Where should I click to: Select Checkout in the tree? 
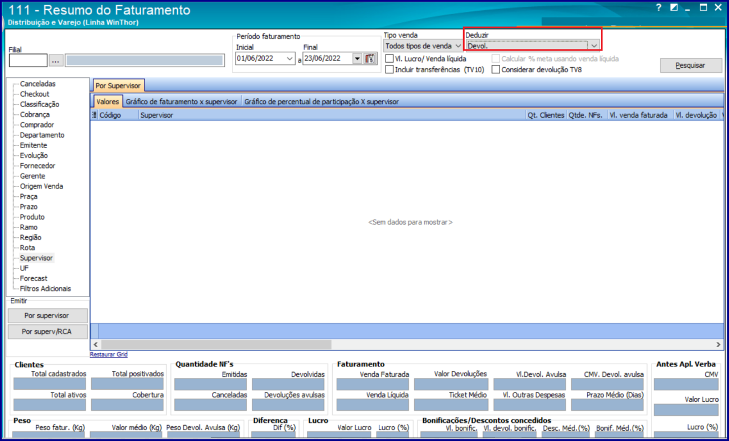35,94
